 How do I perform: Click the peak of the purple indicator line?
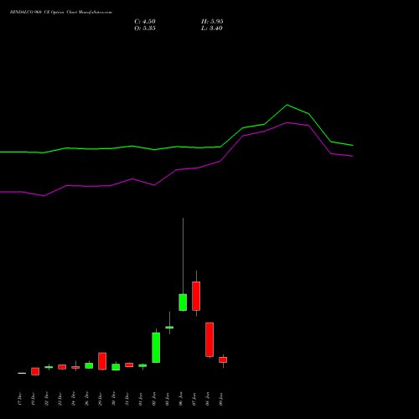[x=287, y=122]
